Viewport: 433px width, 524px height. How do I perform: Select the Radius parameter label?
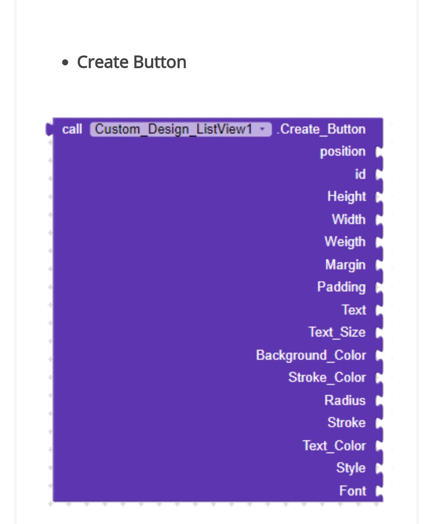click(345, 401)
